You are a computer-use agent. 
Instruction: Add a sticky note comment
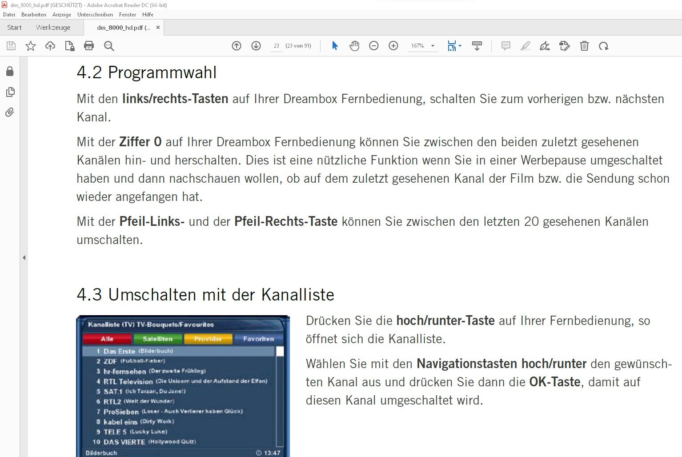coord(505,46)
